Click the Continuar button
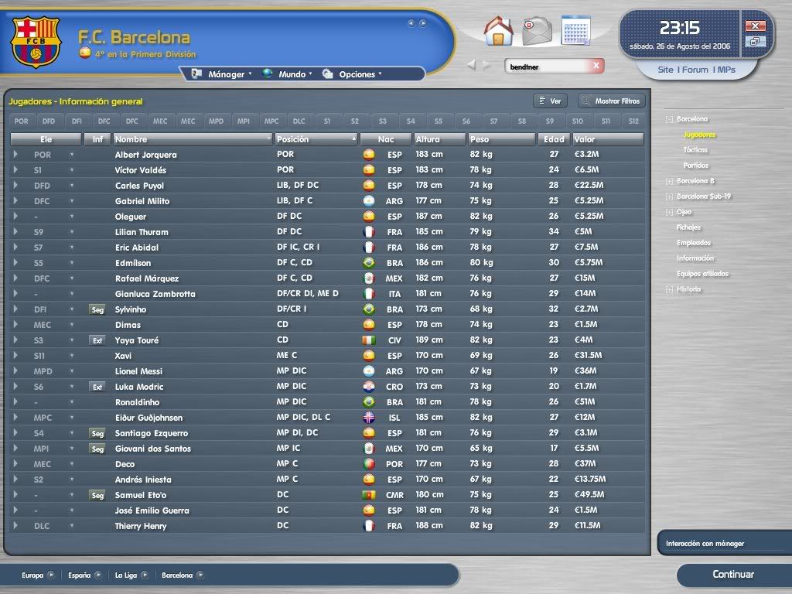The height and width of the screenshot is (594, 792). pyautogui.click(x=733, y=575)
